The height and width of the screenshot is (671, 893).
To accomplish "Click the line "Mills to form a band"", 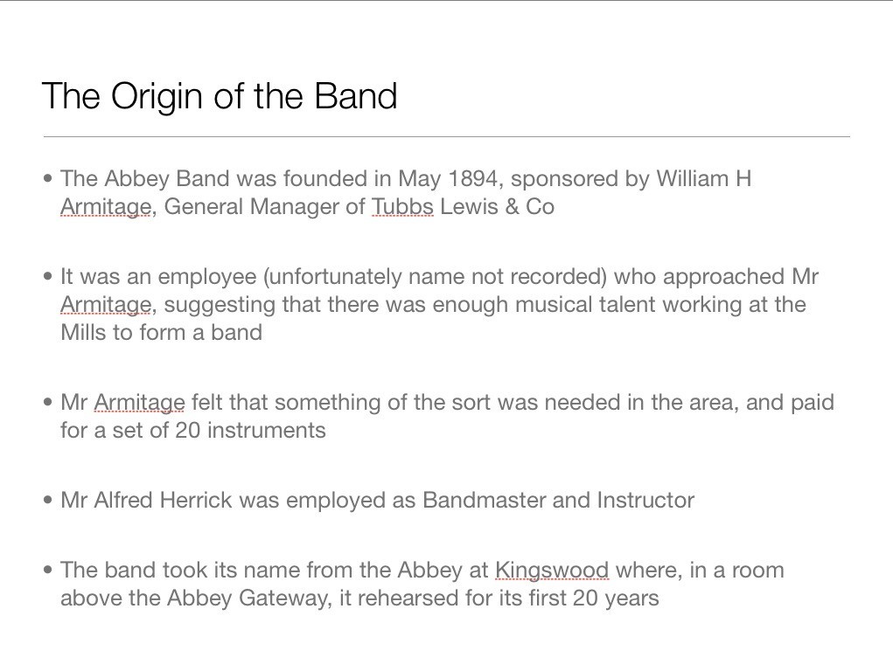I will coord(161,333).
